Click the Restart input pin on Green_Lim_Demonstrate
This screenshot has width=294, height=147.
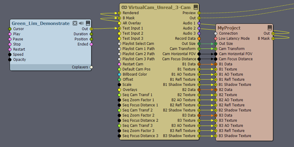click(x=10, y=49)
